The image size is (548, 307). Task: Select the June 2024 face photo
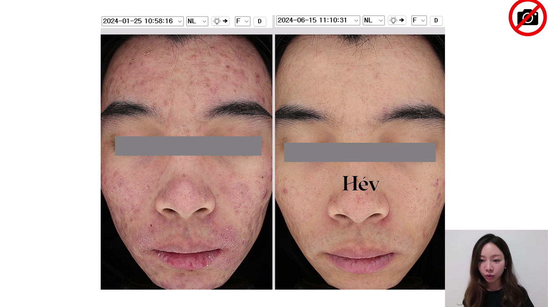click(360, 162)
